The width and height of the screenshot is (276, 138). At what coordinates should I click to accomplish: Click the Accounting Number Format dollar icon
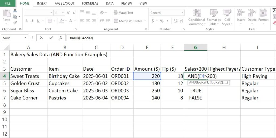click(153, 21)
